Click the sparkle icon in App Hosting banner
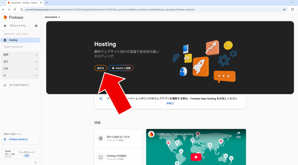The image size is (298, 165). point(101,99)
